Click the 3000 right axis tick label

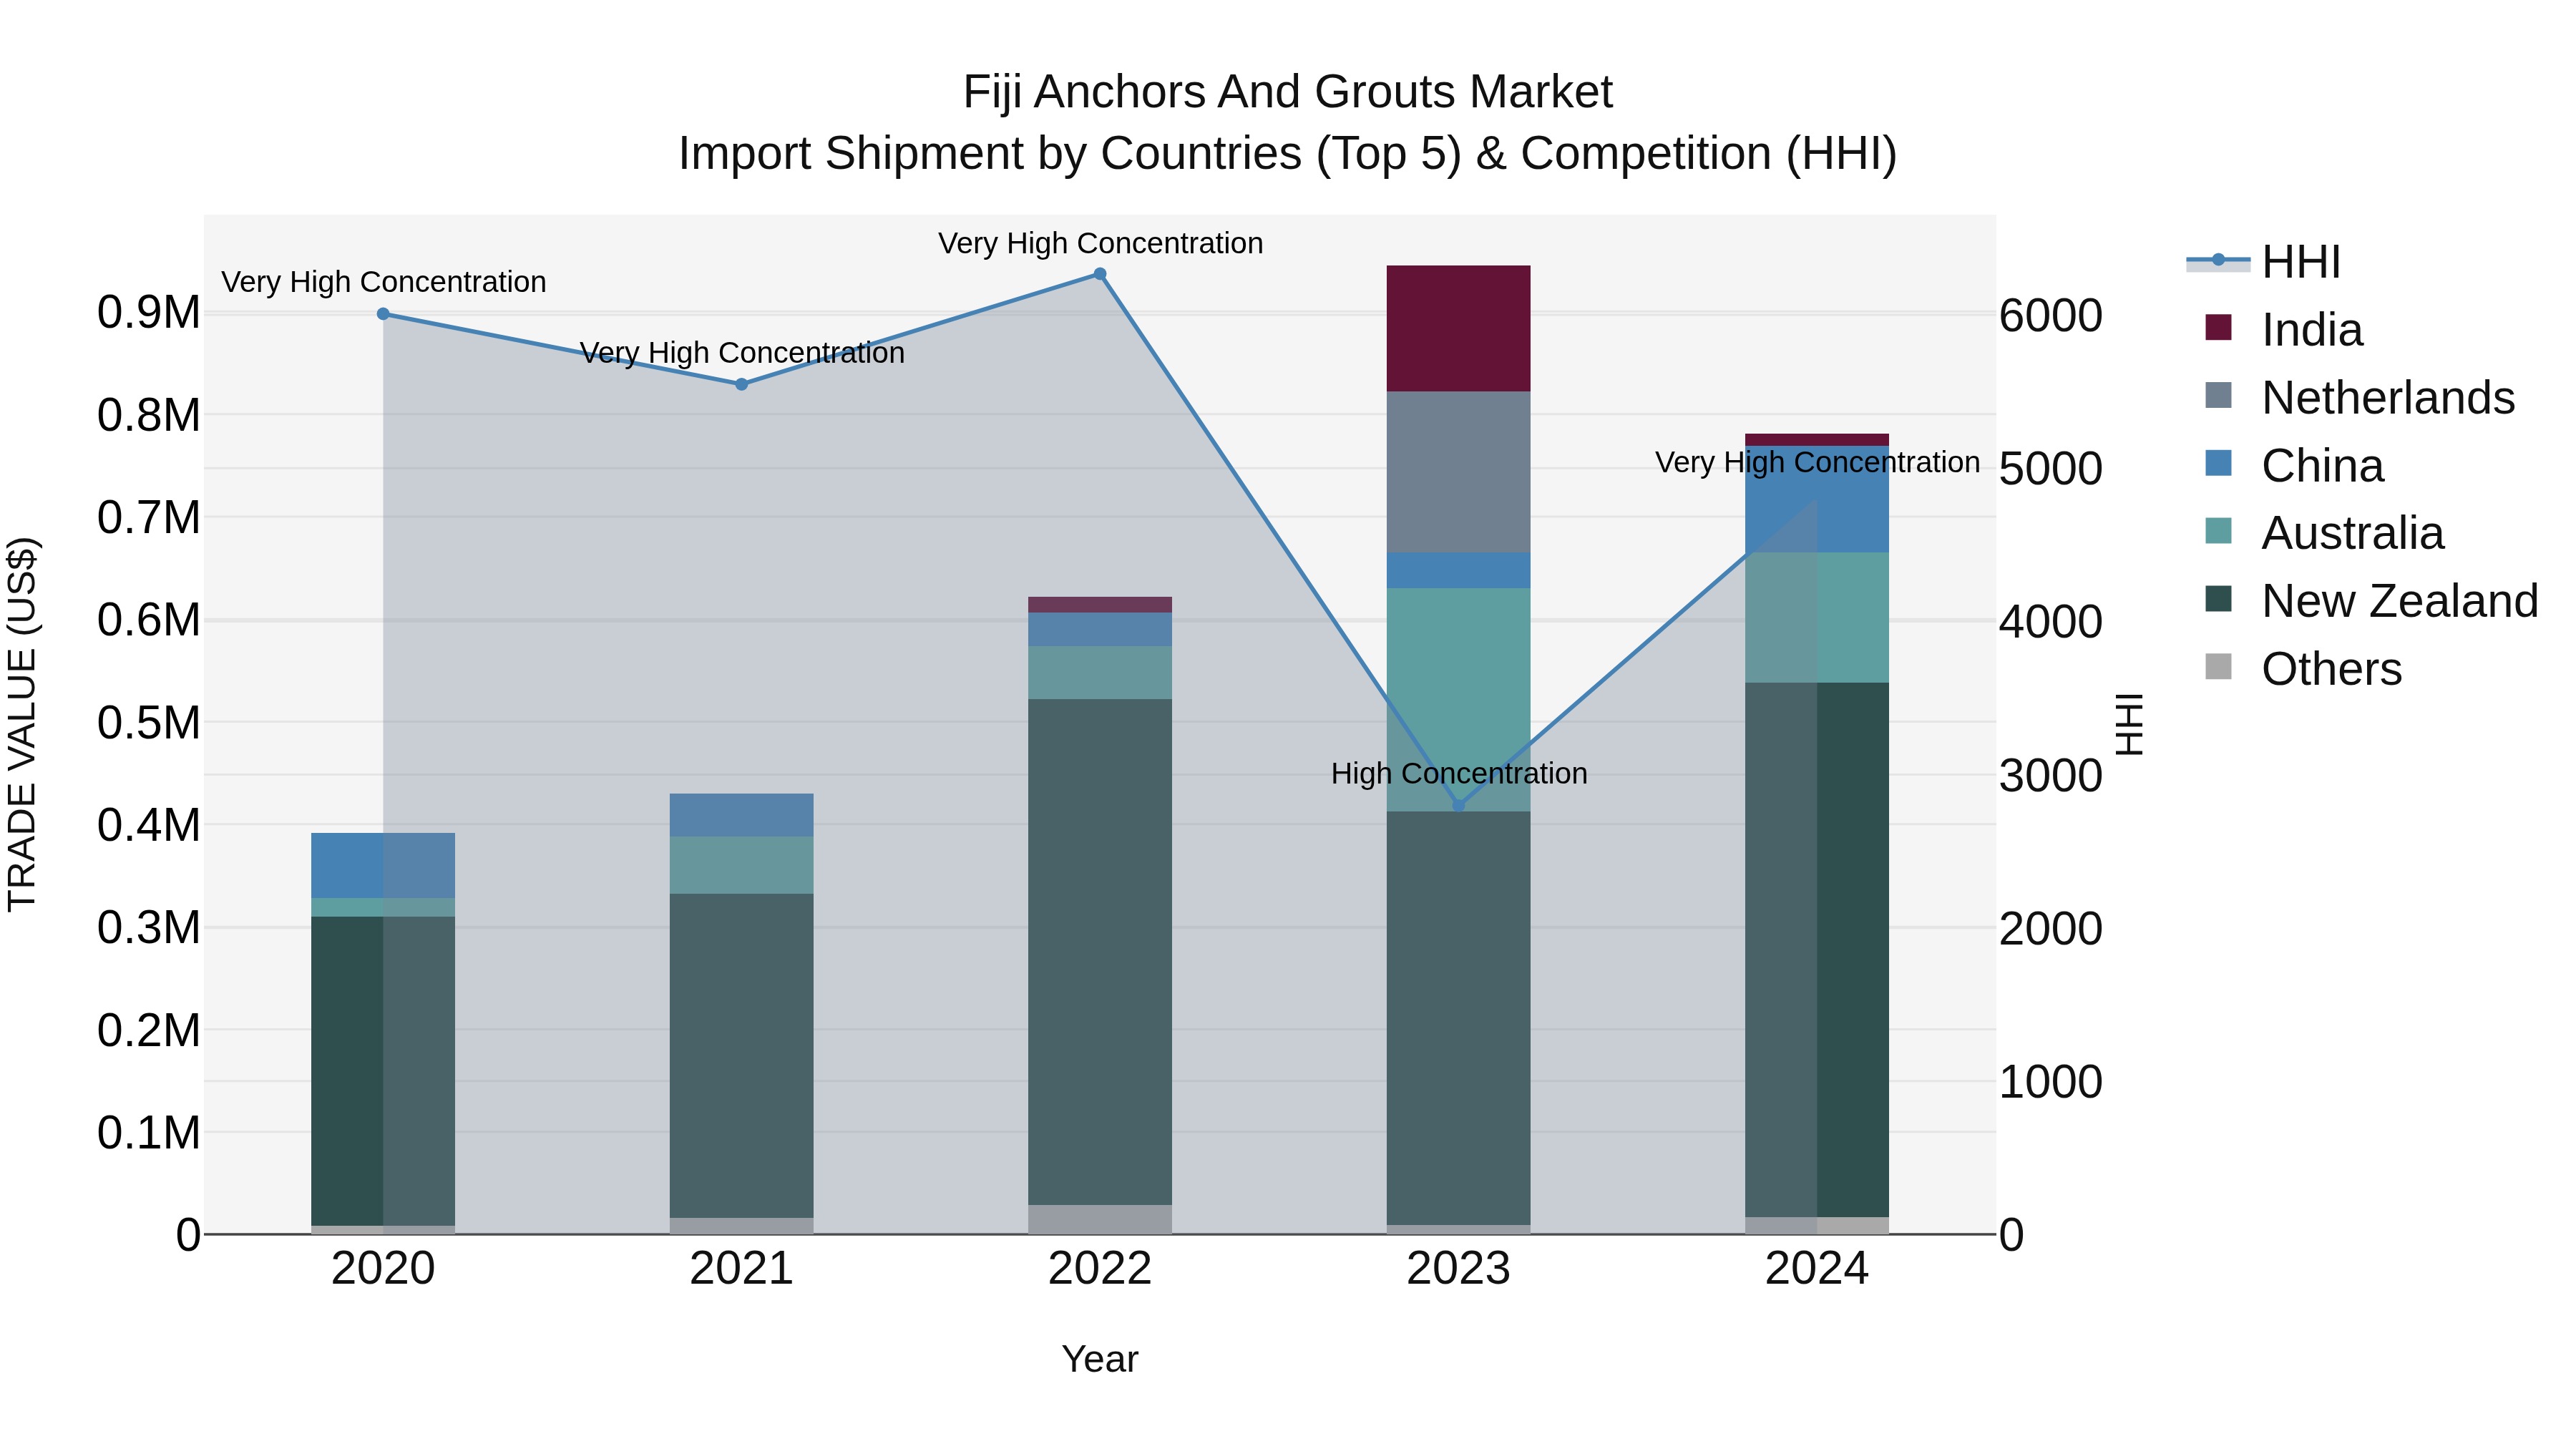[x=2050, y=776]
